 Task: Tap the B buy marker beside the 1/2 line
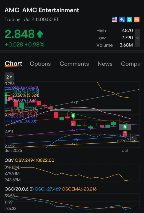click(73, 116)
